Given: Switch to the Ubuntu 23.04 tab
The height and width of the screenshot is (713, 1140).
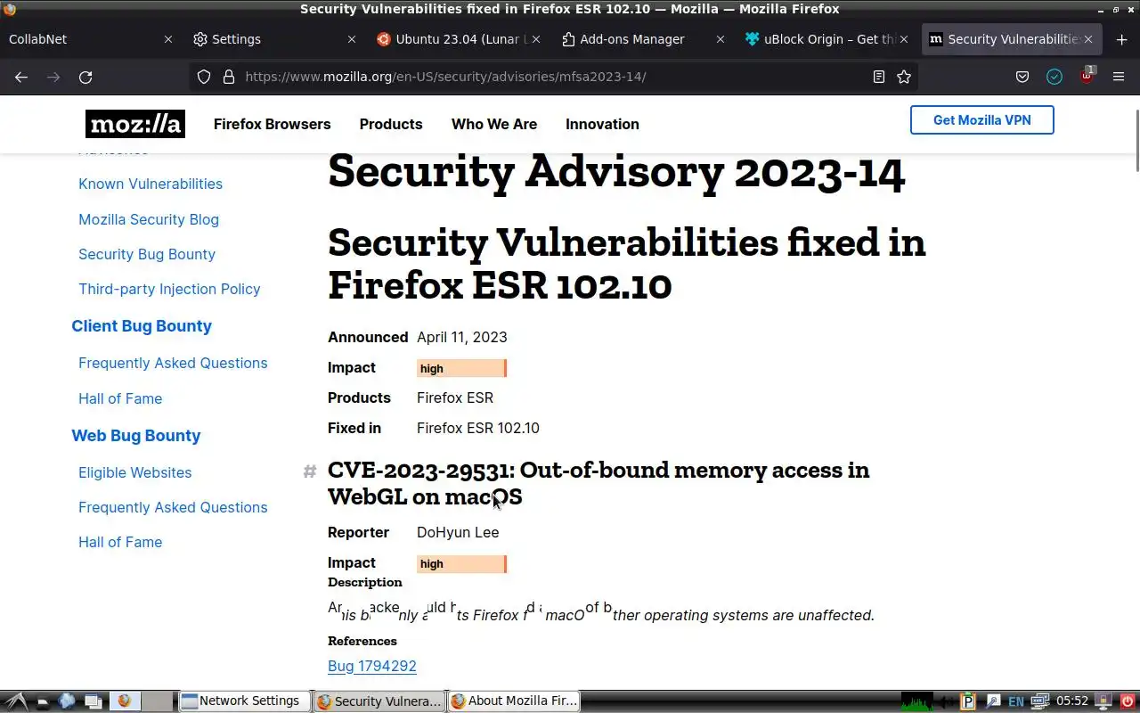Looking at the screenshot, I should tap(459, 39).
